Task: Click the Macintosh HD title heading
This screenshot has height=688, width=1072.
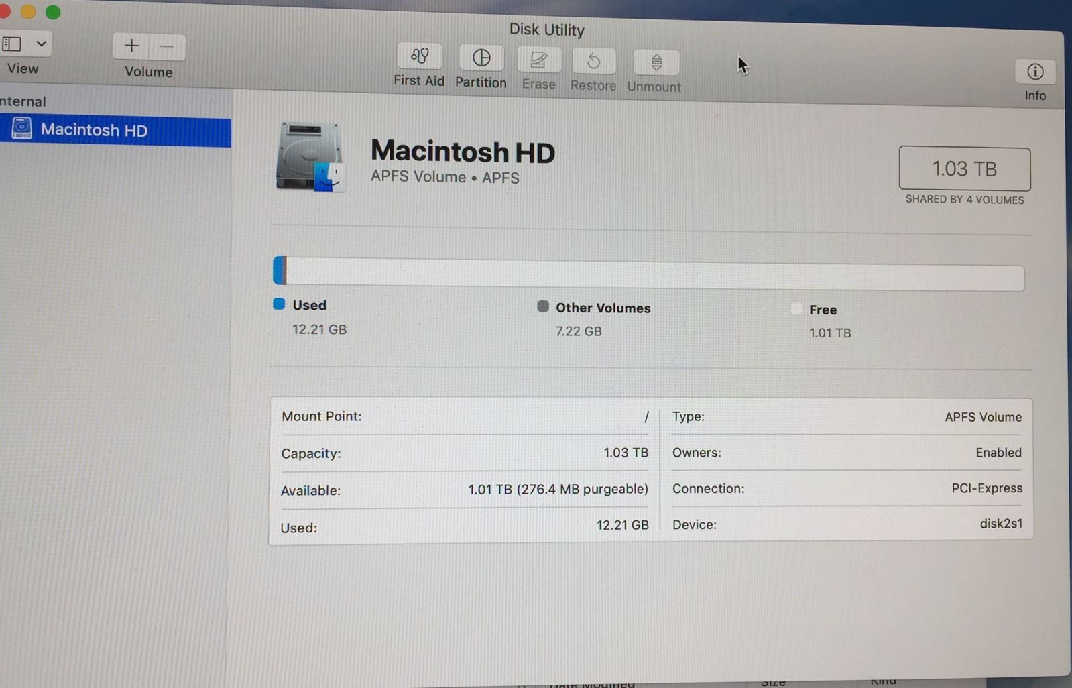Action: 463,152
